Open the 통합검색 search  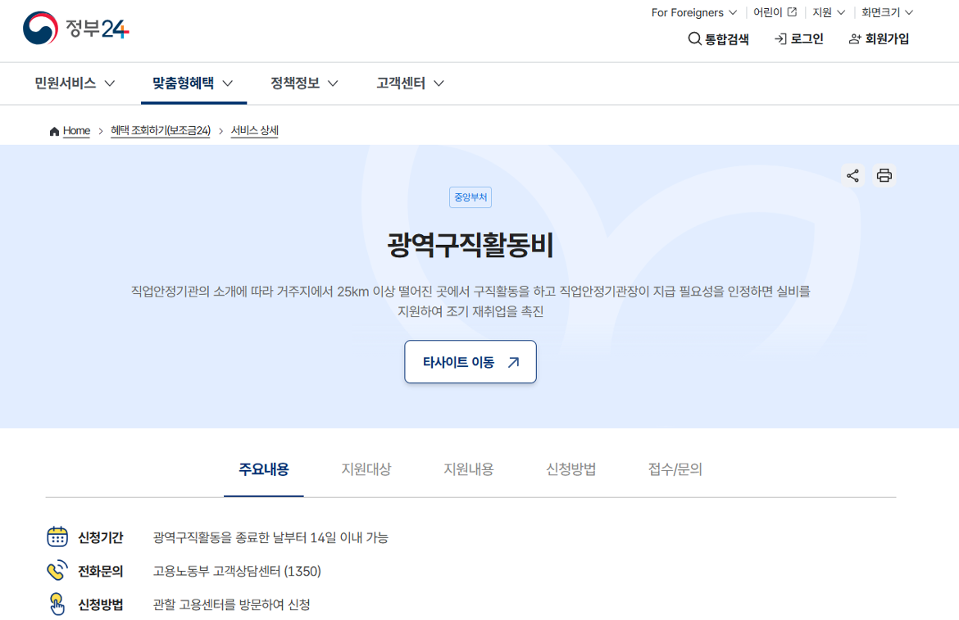coord(718,38)
